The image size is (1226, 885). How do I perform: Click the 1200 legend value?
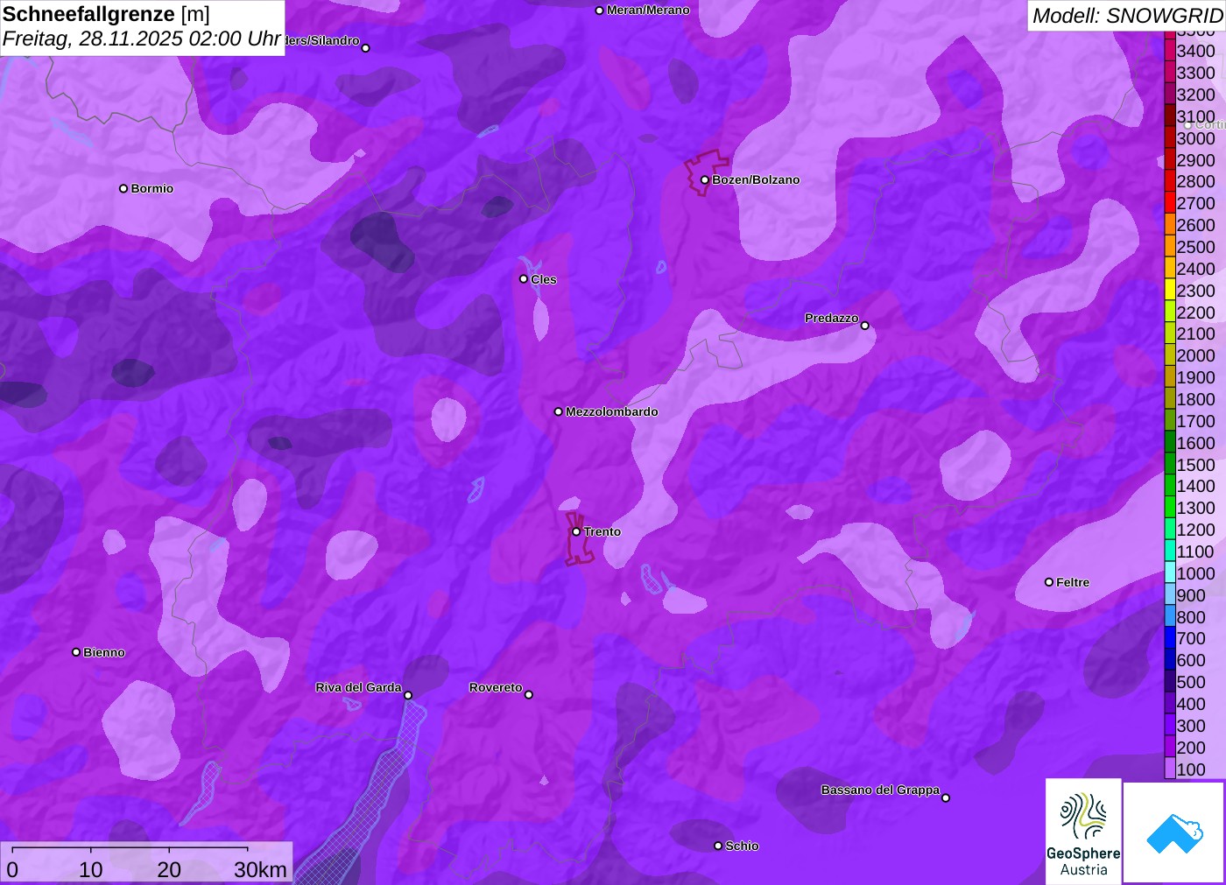coord(1196,530)
